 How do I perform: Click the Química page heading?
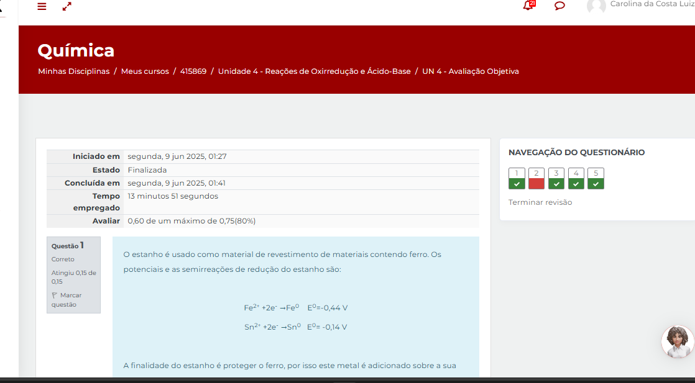[76, 50]
